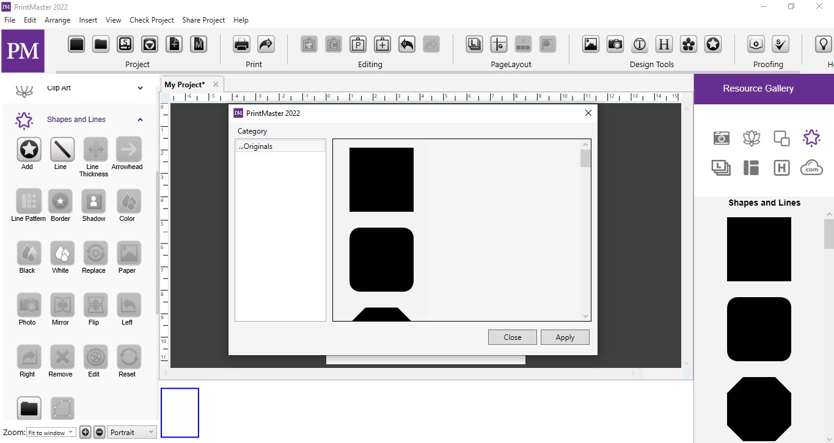Open the Insert menu
This screenshot has width=834, height=443.
click(88, 20)
